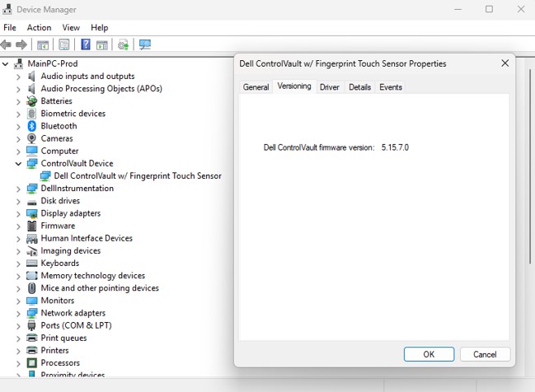This screenshot has height=392, width=535.
Task: Maximize the Device Manager window
Action: click(x=490, y=9)
